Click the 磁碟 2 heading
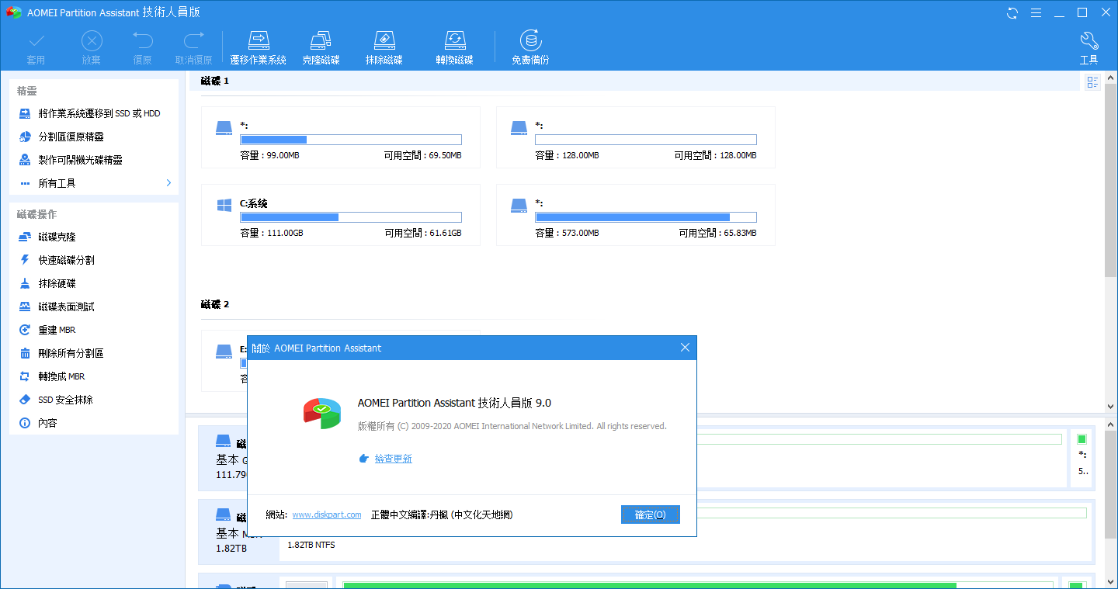 215,304
